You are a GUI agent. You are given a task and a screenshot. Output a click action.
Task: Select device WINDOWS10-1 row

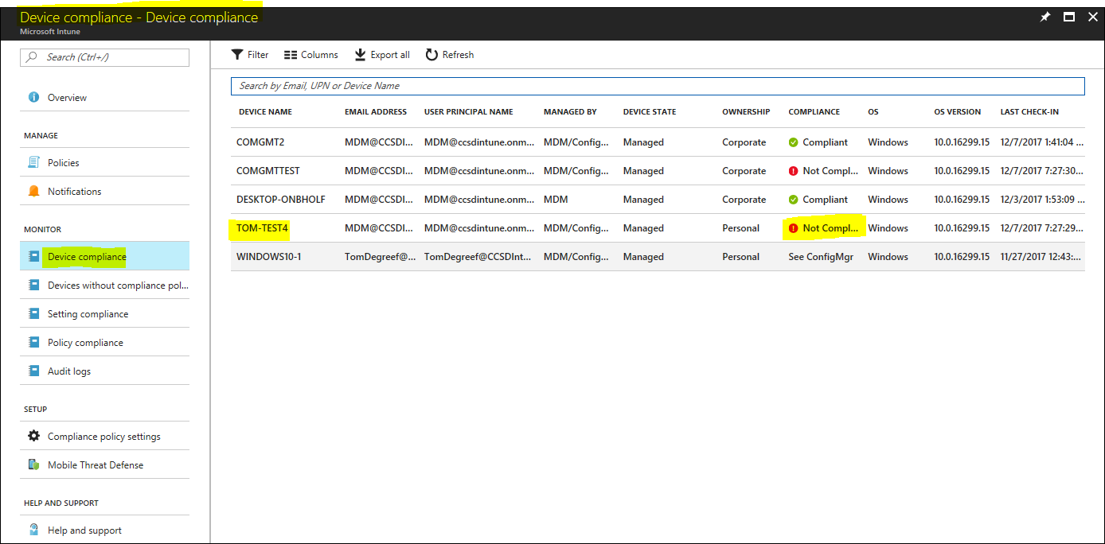click(658, 257)
